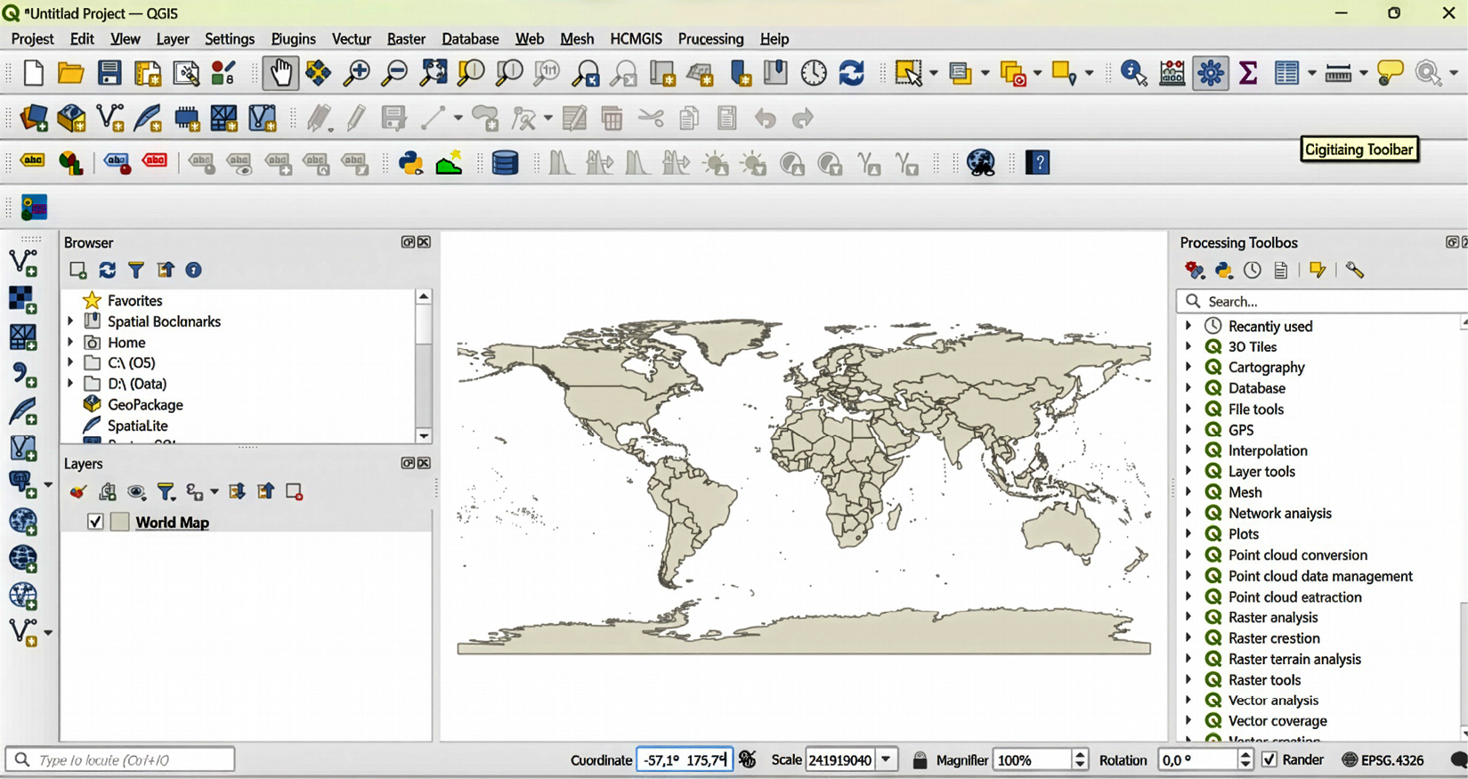Click the Zoom In magnifier icon
Viewport: 1468px width, 779px height.
coord(357,73)
